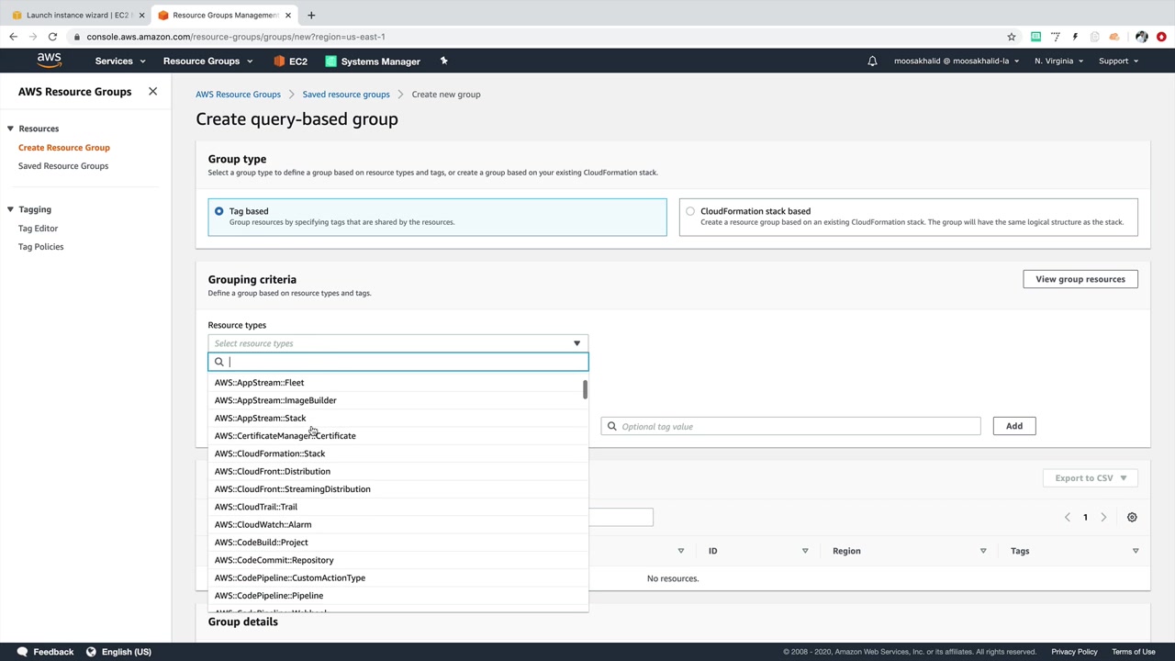Choose AWS::CloudFront::StreamingDistribution option

pyautogui.click(x=397, y=489)
